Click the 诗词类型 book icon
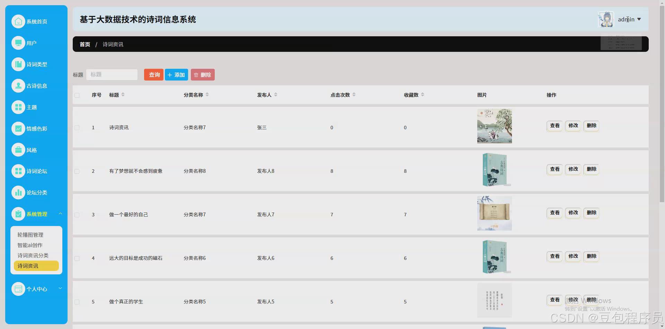 [x=18, y=64]
